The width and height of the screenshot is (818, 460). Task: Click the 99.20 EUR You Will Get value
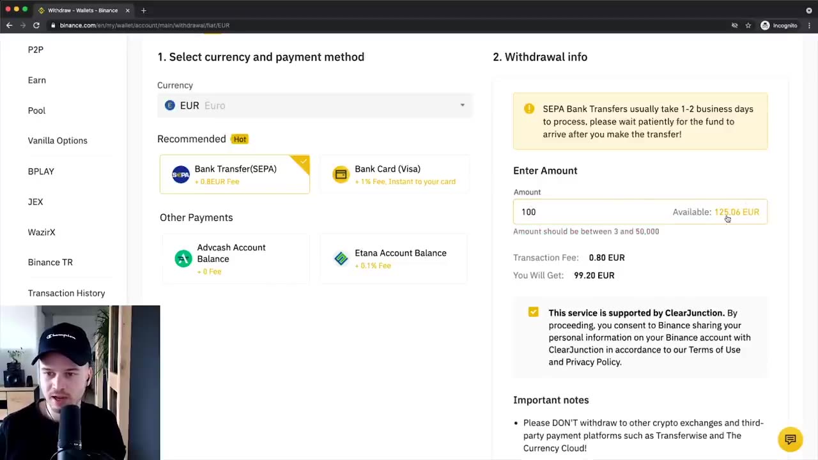tap(594, 275)
